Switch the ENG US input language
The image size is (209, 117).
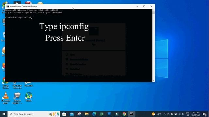point(187,114)
